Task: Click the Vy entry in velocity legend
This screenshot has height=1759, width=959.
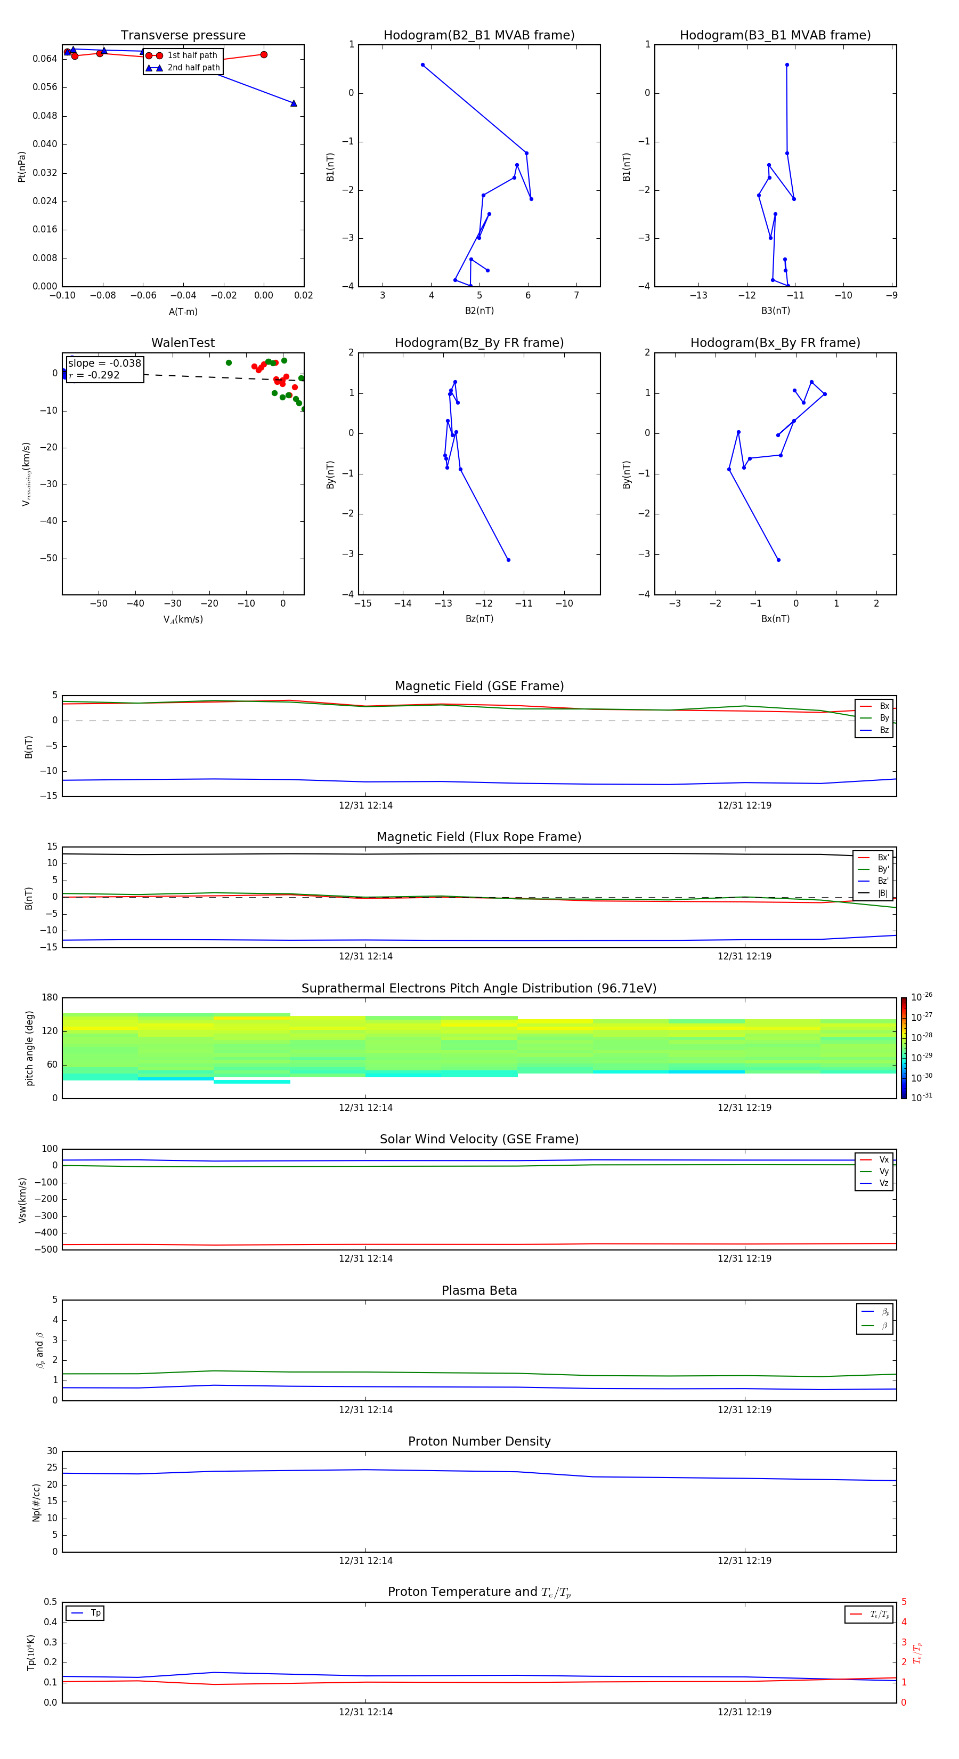Action: (874, 1171)
